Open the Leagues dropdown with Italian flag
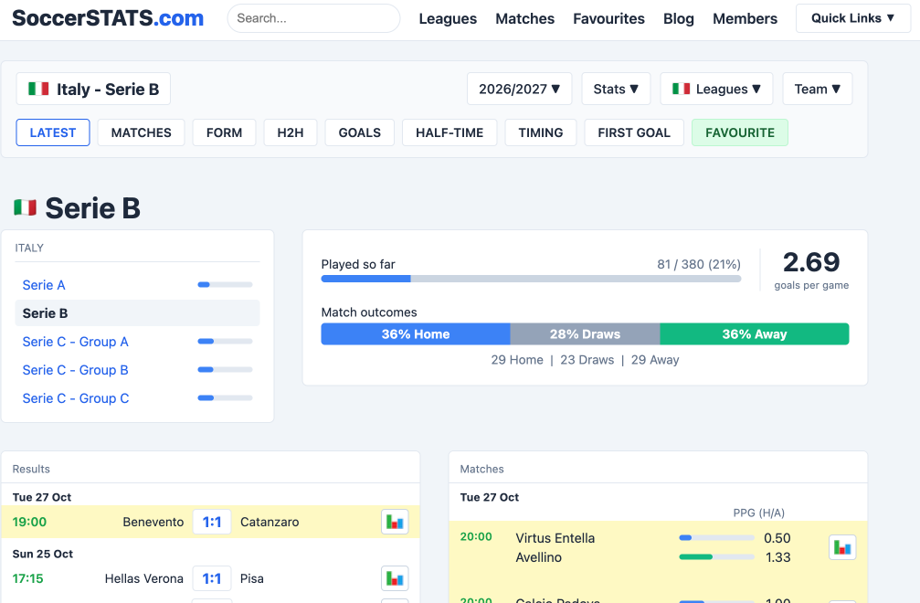Viewport: 920px width, 603px height. [716, 90]
